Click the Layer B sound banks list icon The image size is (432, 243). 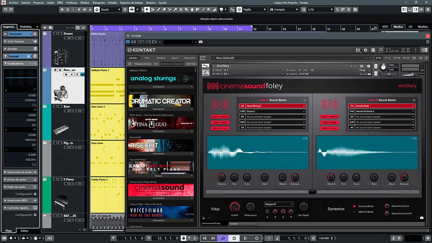coord(414,100)
